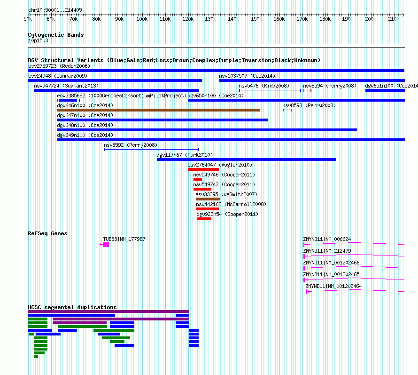Click the 100k tick label on the ruler
This screenshot has width=418, height=375.
(142, 19)
